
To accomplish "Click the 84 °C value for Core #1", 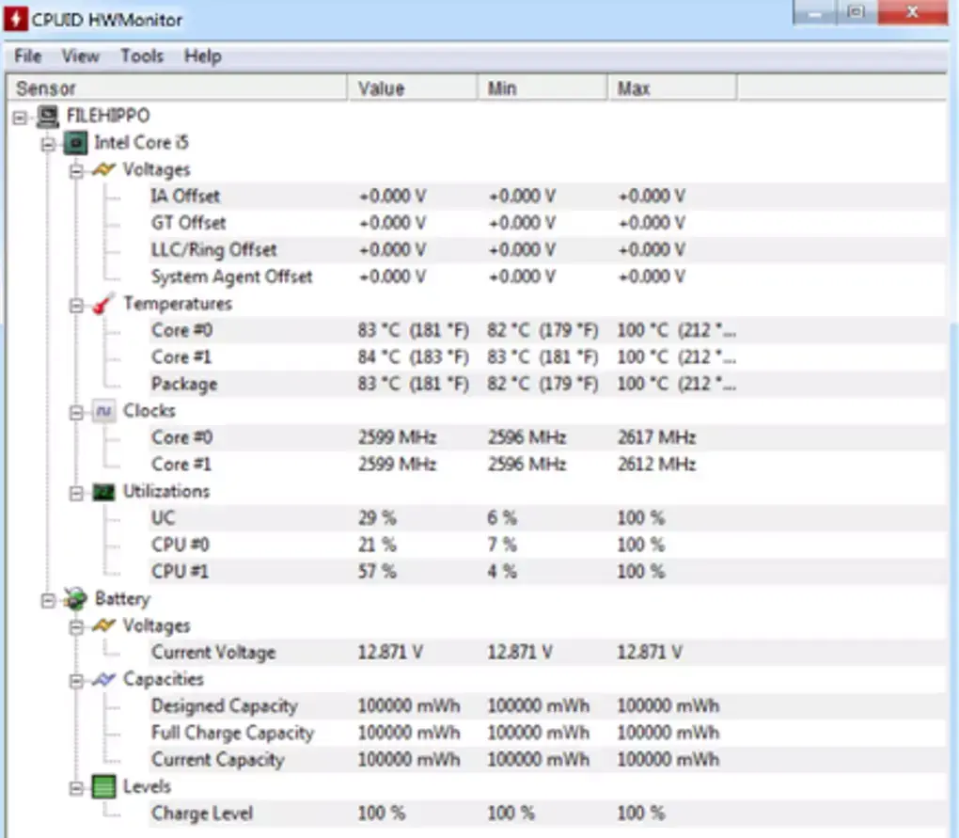I will pos(414,357).
